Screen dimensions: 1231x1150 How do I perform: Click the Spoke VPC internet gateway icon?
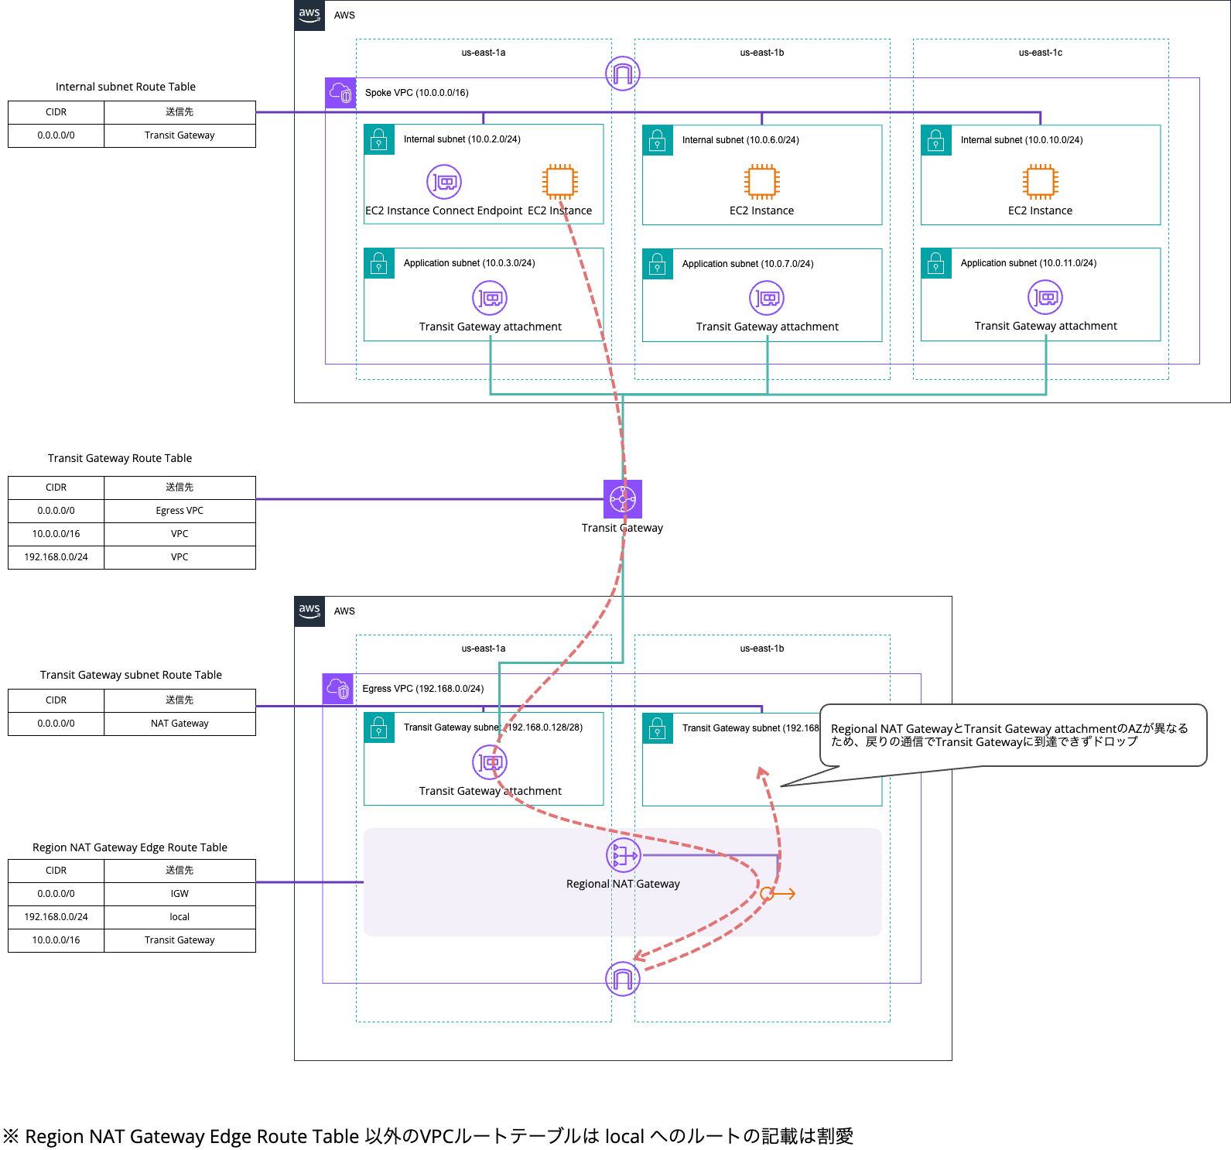pos(623,74)
